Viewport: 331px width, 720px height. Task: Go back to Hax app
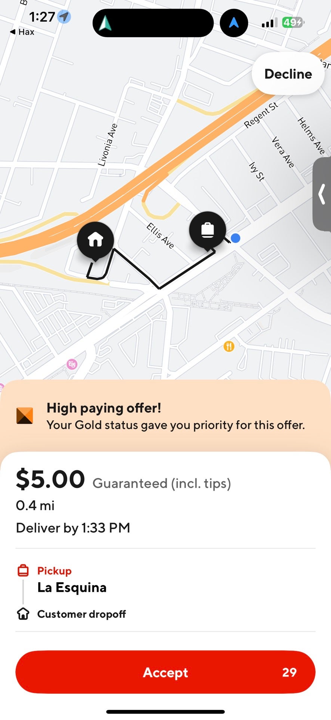click(22, 32)
